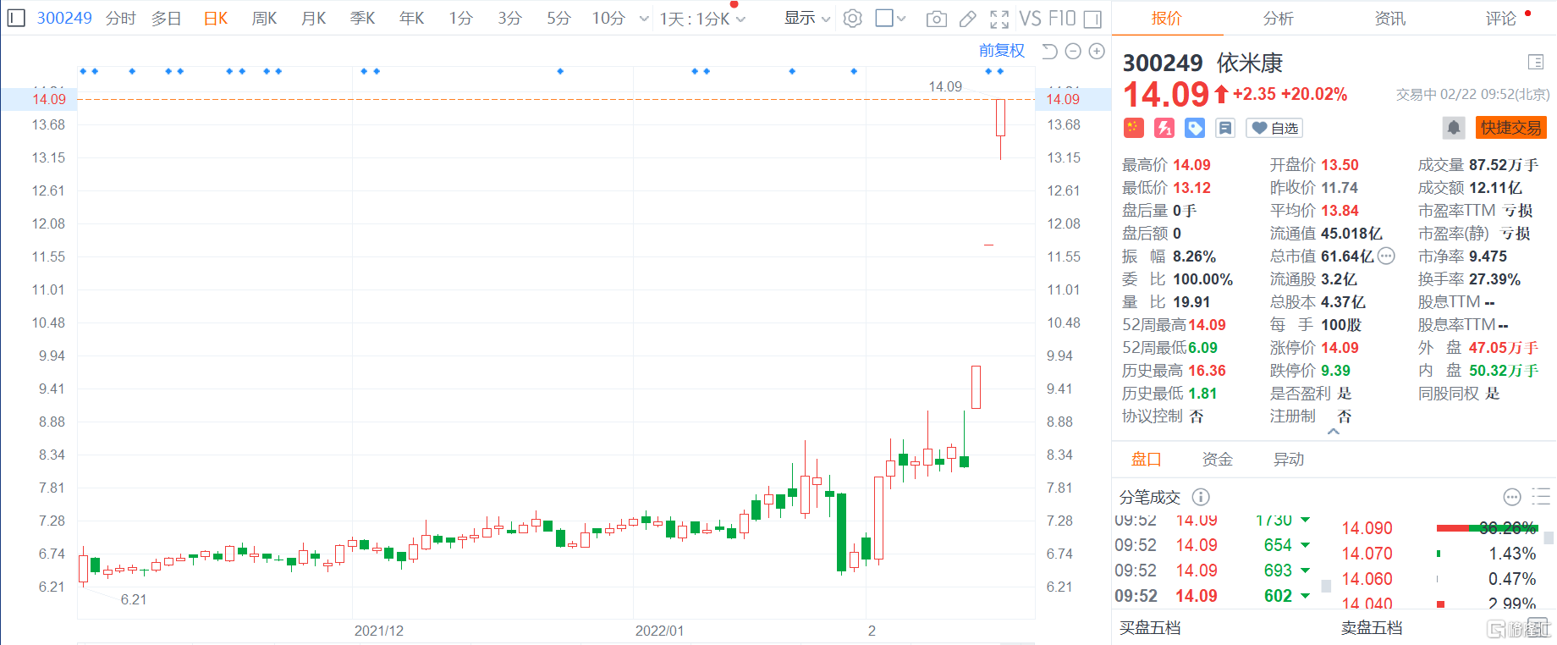1557x645 pixels.
Task: Select the 盘口 order book tab
Action: 1147,459
